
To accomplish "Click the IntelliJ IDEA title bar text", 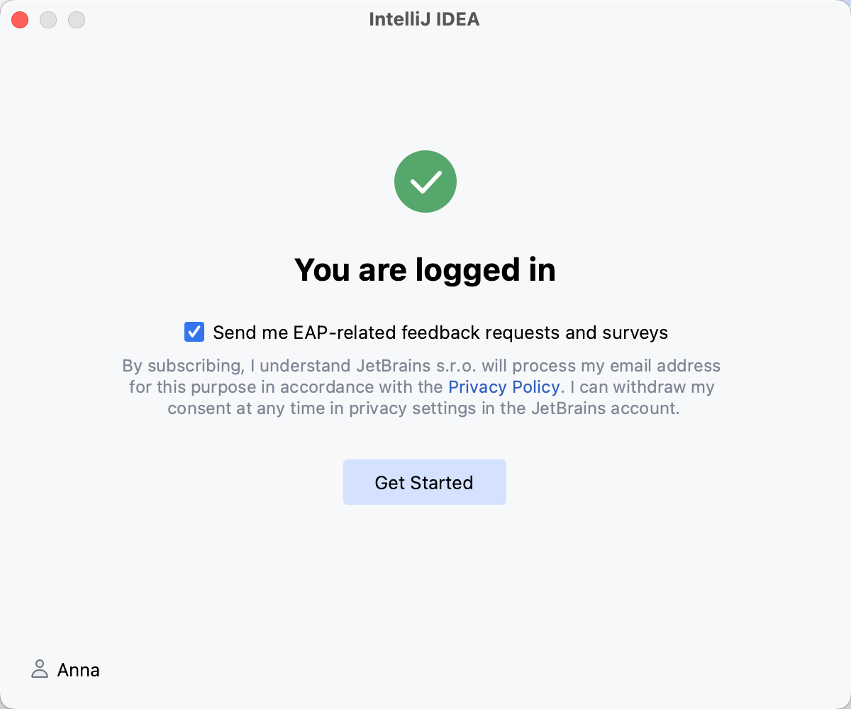I will click(x=425, y=19).
